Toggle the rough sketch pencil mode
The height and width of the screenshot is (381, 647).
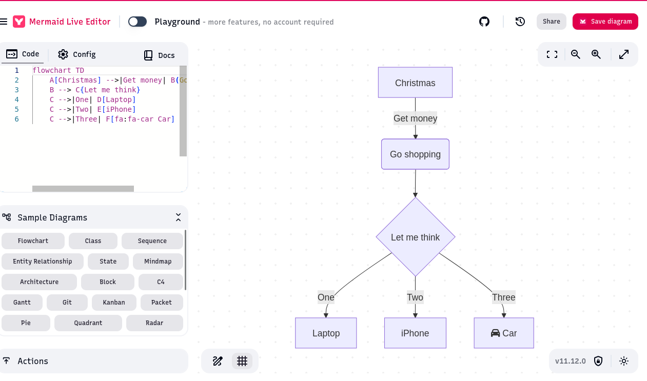[x=218, y=361]
